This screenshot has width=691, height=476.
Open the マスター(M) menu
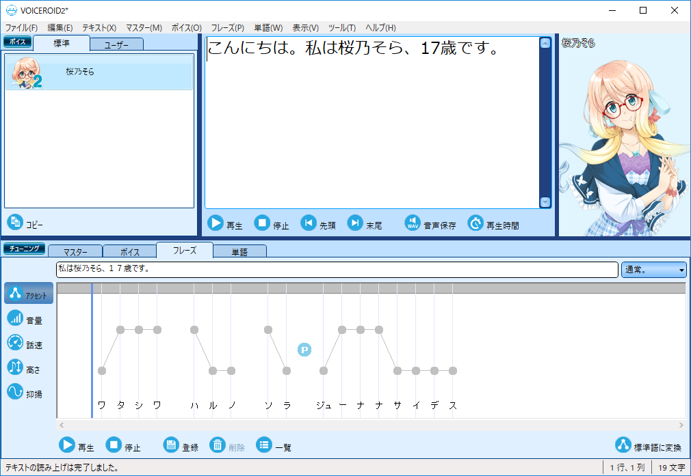coord(144,28)
